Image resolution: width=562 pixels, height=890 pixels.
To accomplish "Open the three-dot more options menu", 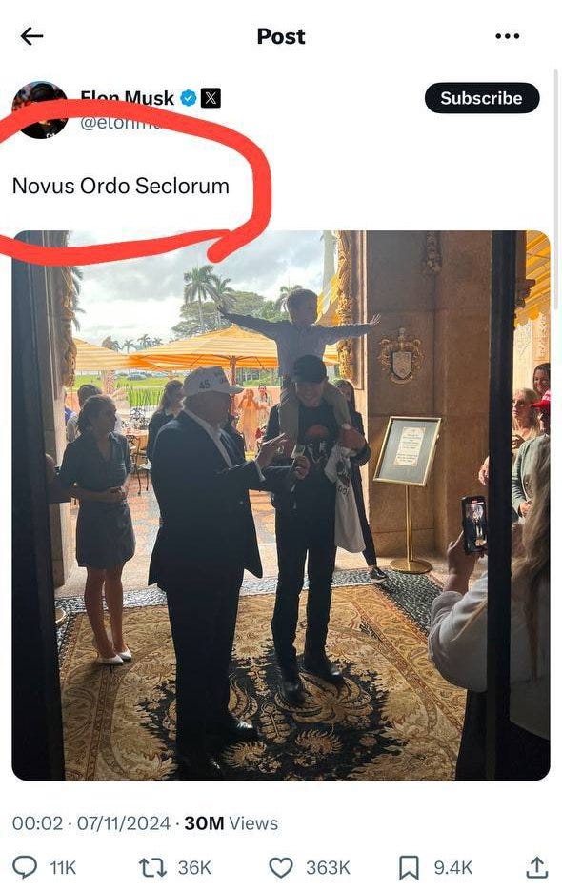I will pos(507,36).
